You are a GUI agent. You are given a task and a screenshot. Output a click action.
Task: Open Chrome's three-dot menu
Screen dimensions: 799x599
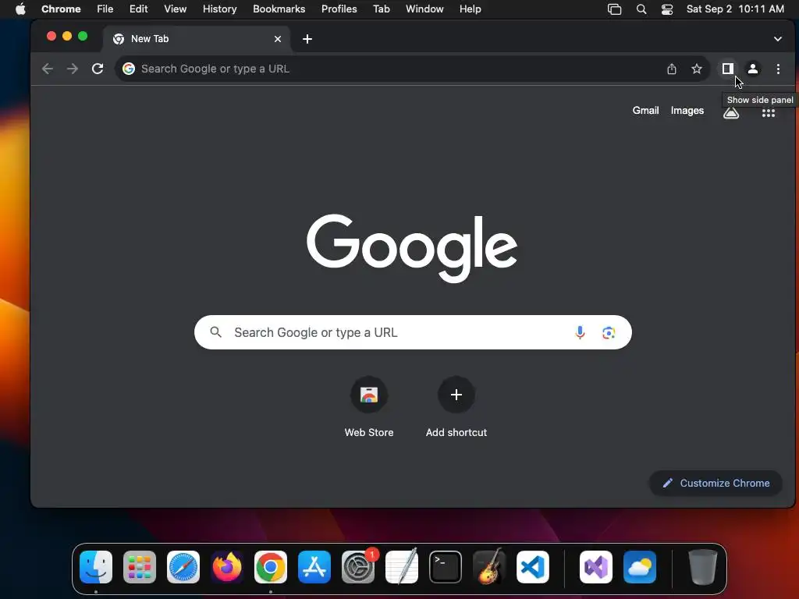778,69
